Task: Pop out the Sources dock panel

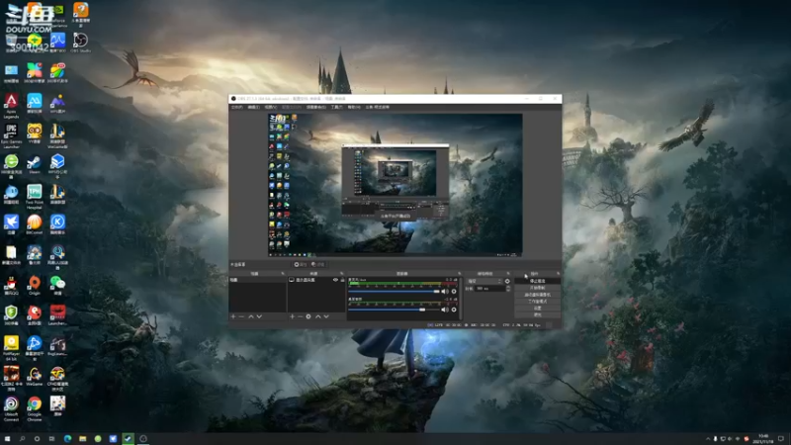Action: click(341, 274)
